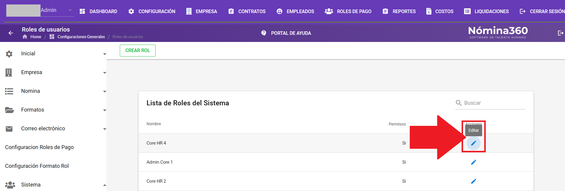
Task: Click the Nomina list icon in sidebar
Action: tap(9, 91)
